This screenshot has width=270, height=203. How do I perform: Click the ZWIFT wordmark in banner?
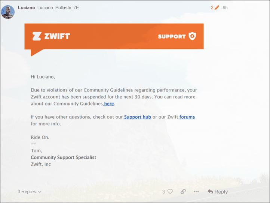[x=57, y=36]
